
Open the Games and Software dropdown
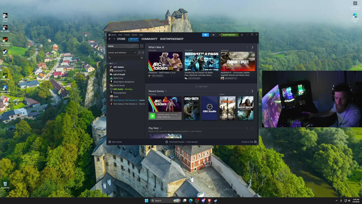pyautogui.click(x=122, y=52)
